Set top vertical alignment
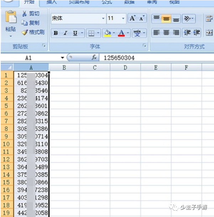 click(156, 19)
